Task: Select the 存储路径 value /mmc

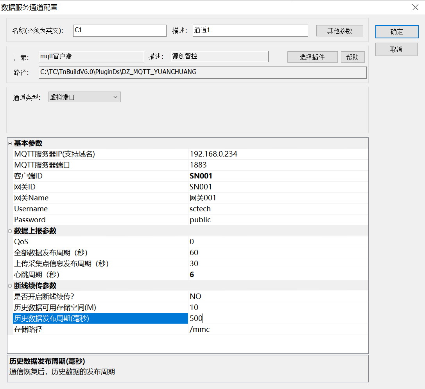Action: (x=278, y=330)
